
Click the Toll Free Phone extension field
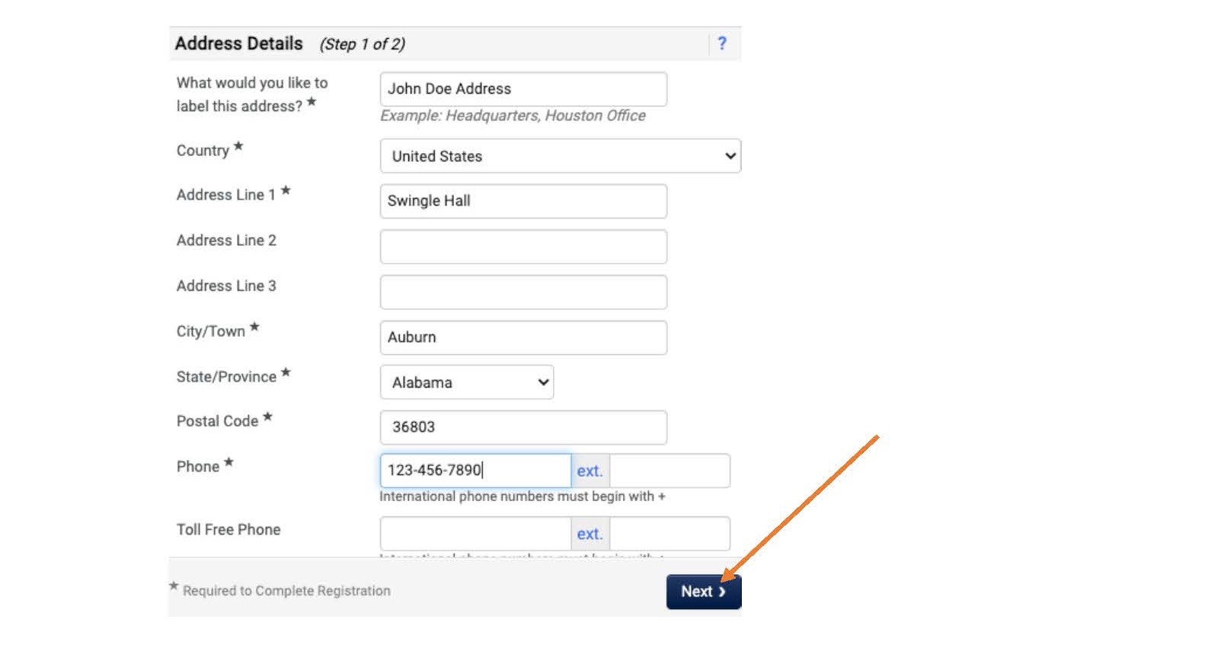(670, 534)
